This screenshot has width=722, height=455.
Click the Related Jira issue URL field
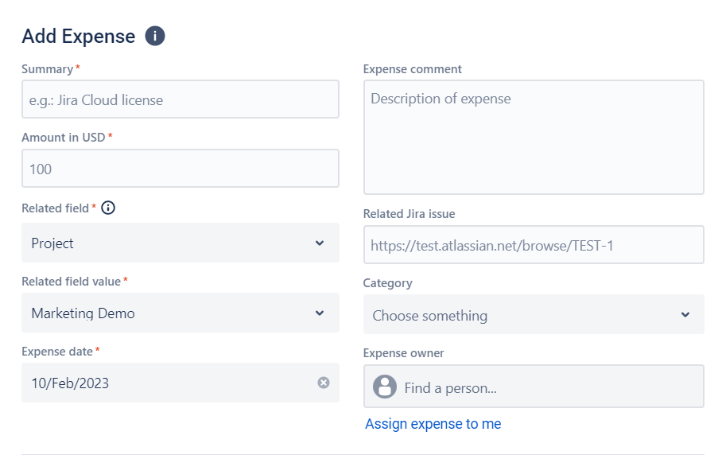pyautogui.click(x=533, y=245)
